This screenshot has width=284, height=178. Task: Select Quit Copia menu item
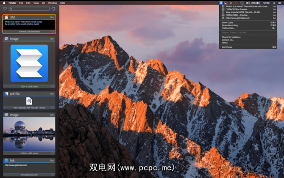[x=248, y=47]
